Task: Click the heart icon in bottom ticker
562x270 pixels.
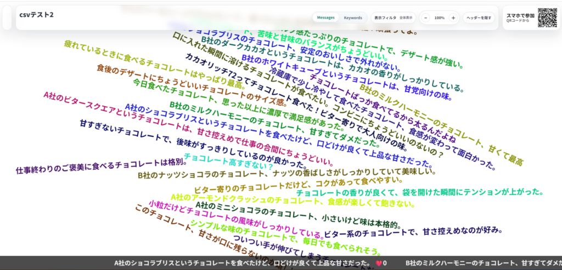Action: pos(378,263)
